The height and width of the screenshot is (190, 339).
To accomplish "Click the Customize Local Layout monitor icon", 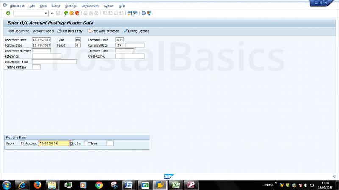I will point(149,13).
